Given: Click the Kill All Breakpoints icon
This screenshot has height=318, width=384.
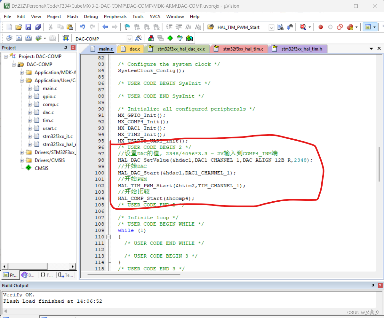Looking at the screenshot, I should click(x=350, y=27).
